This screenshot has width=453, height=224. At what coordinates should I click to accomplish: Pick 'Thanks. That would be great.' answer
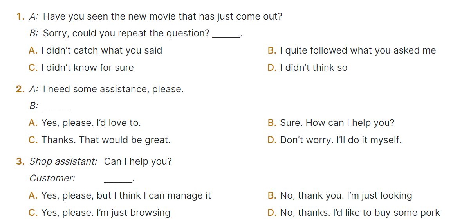pyautogui.click(x=100, y=140)
